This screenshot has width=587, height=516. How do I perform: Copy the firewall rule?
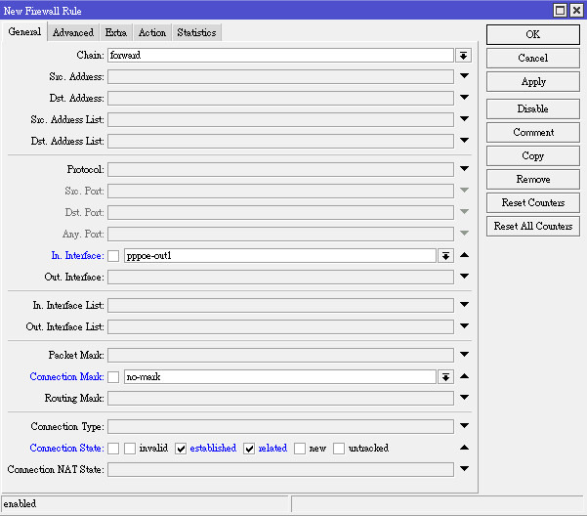coord(533,155)
